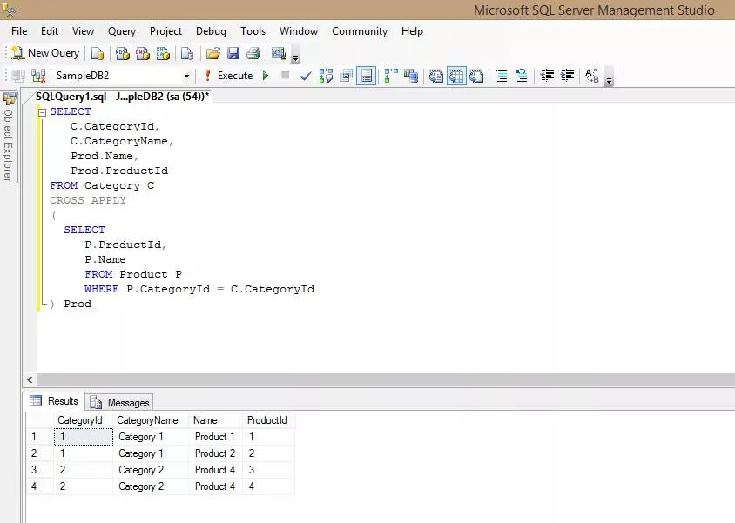Viewport: 735px width, 523px height.
Task: Click the 'Product 1' cell in results
Action: (x=216, y=437)
